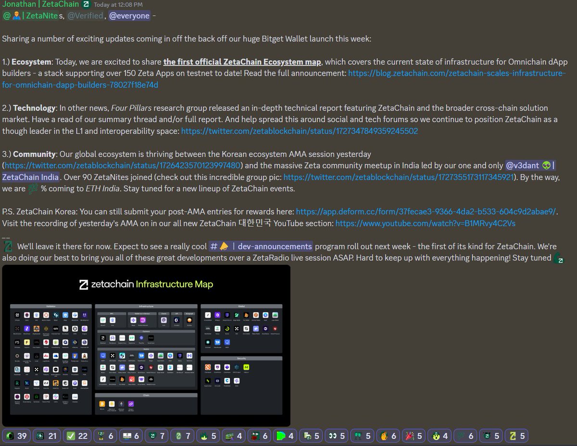Click the @ZetaNite role mention
577x446 pixels.
[30, 16]
